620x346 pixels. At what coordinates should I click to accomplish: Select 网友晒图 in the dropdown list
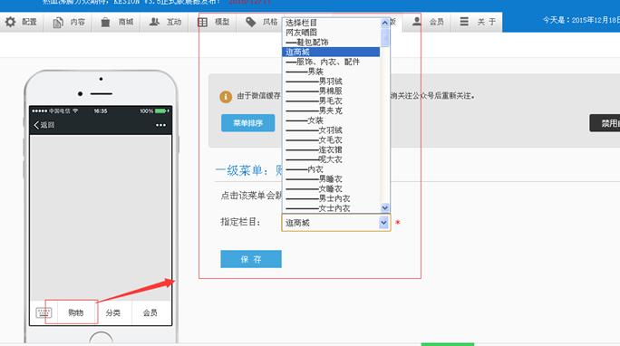click(x=332, y=33)
